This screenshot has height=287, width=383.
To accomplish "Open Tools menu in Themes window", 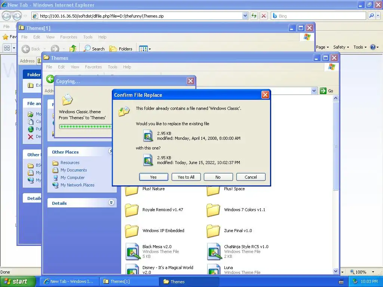I will click(113, 67).
